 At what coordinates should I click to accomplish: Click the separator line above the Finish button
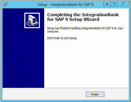coord(65,88)
